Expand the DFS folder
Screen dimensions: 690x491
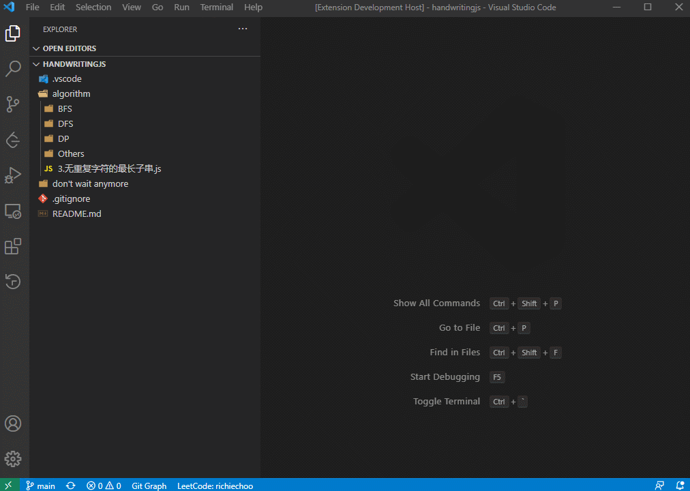(145, 123)
